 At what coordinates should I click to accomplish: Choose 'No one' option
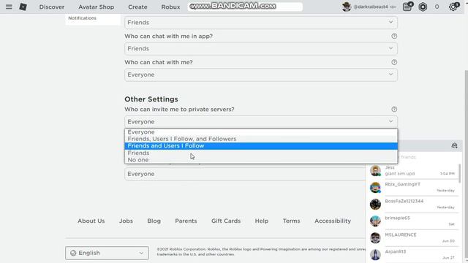[x=261, y=160]
